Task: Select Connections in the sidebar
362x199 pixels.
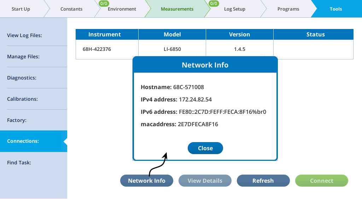Action: point(34,141)
